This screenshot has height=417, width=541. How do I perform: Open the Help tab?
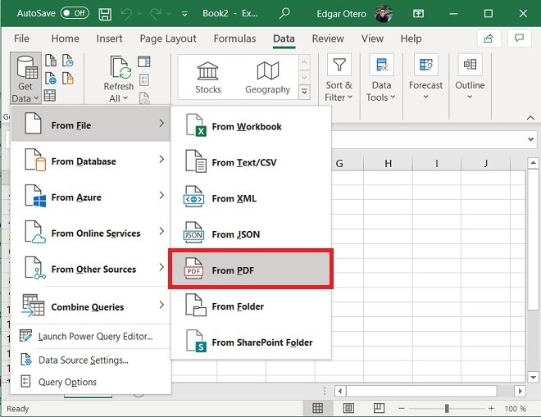pos(411,39)
